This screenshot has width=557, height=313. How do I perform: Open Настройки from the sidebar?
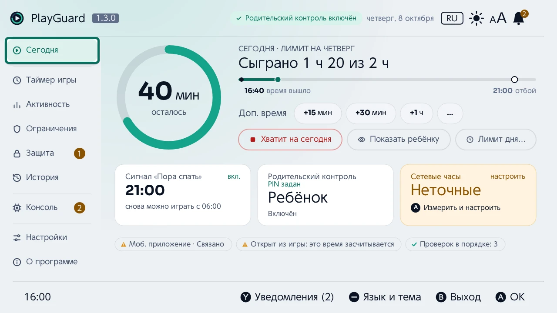click(x=52, y=237)
